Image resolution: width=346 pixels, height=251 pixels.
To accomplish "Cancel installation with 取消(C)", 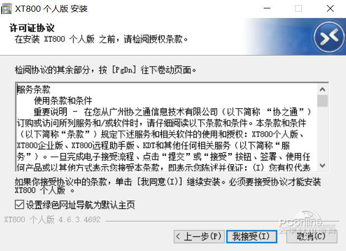I will pyautogui.click(x=312, y=236).
